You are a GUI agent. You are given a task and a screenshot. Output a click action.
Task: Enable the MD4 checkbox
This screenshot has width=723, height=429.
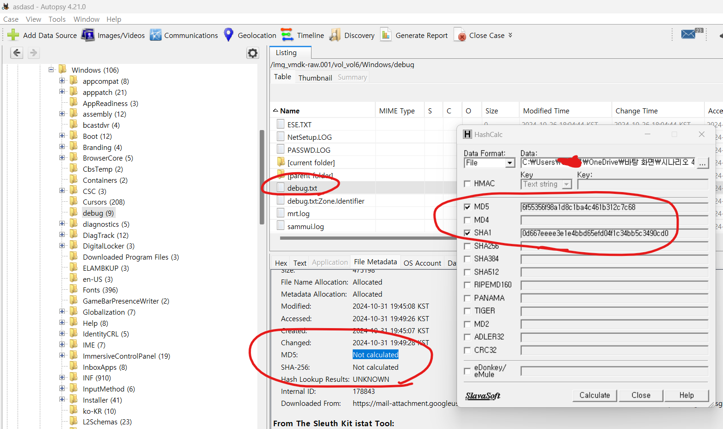pyautogui.click(x=467, y=220)
